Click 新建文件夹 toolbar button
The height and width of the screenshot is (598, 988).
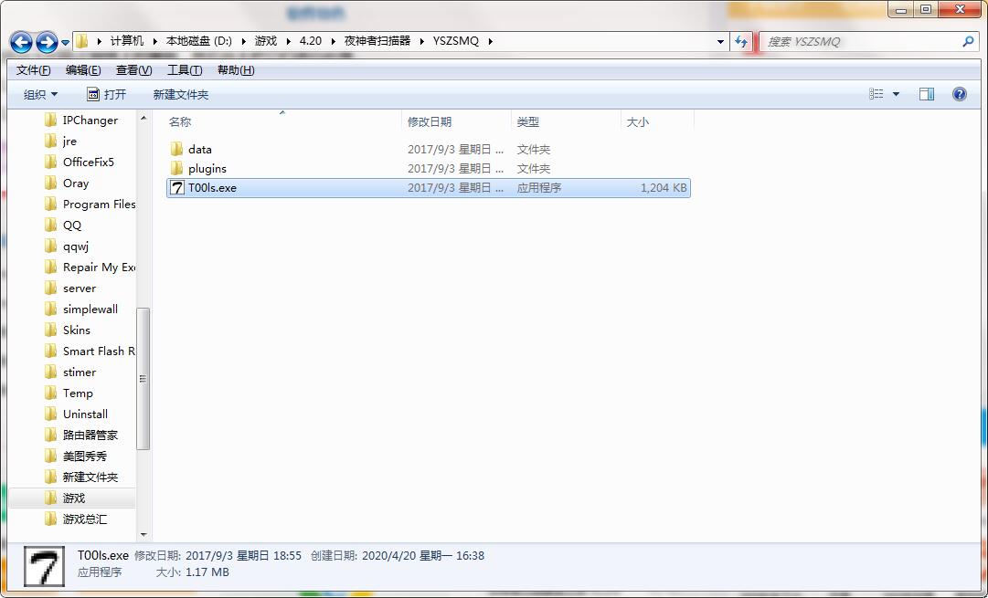coord(181,94)
